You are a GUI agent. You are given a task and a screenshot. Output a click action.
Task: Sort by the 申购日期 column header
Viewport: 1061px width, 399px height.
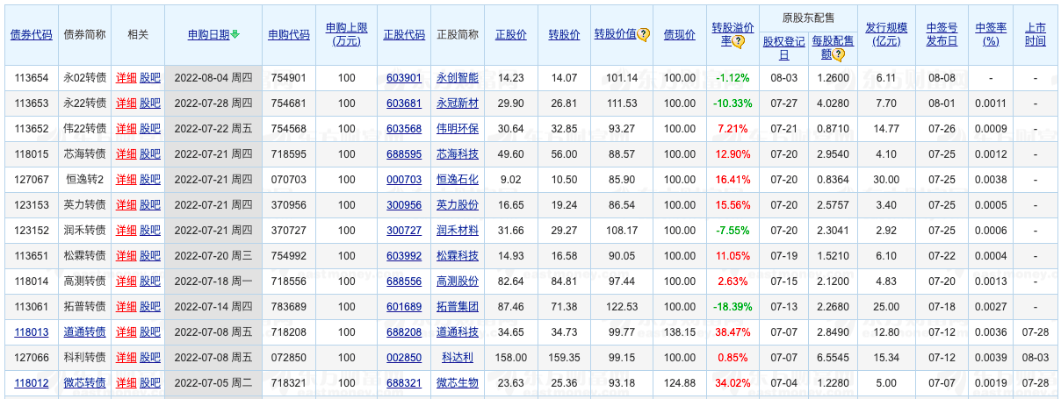208,35
